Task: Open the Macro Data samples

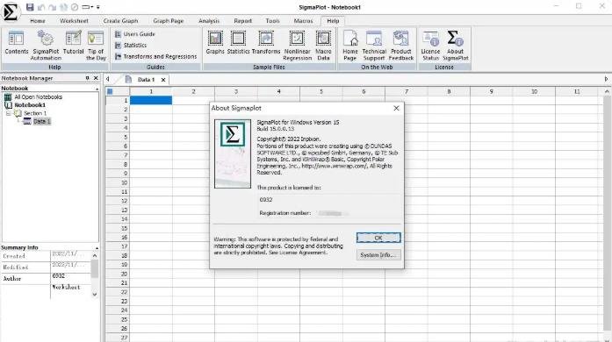Action: click(323, 46)
